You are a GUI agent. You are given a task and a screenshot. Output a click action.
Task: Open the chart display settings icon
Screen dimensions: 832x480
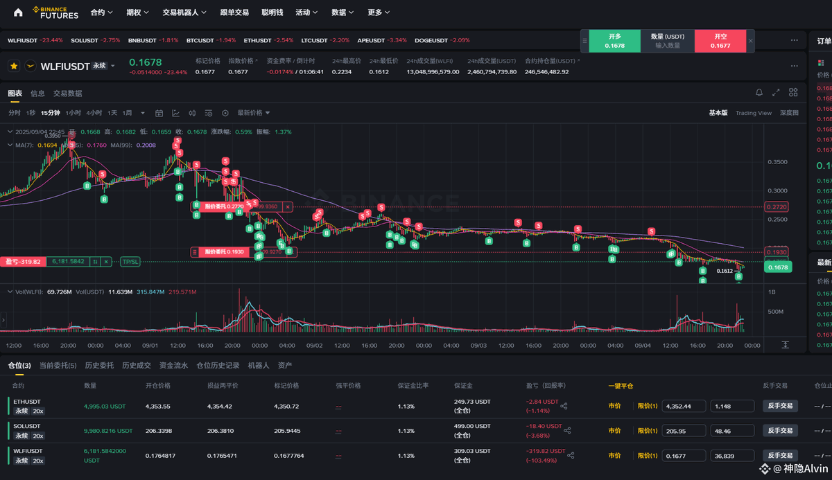pos(209,113)
